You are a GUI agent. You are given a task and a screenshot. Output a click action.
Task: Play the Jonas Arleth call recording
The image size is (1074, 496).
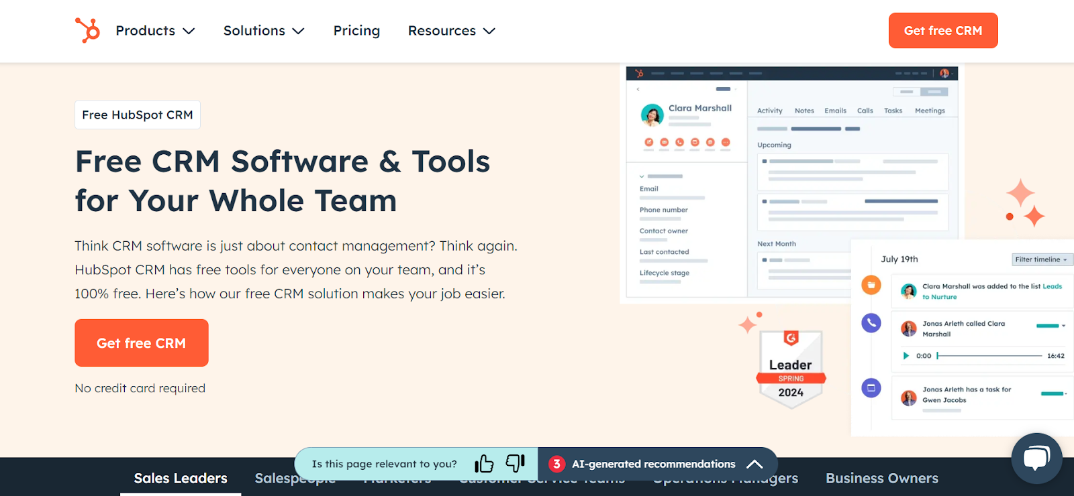906,356
